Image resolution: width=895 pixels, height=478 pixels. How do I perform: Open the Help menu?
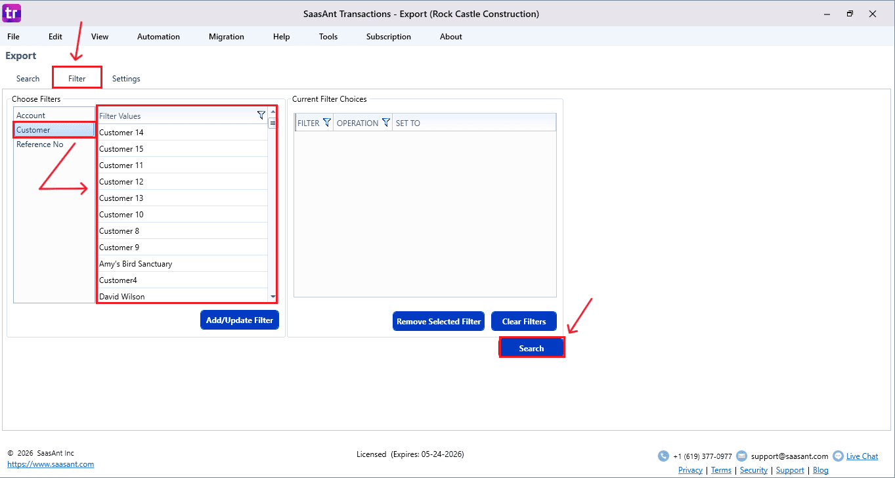click(281, 37)
